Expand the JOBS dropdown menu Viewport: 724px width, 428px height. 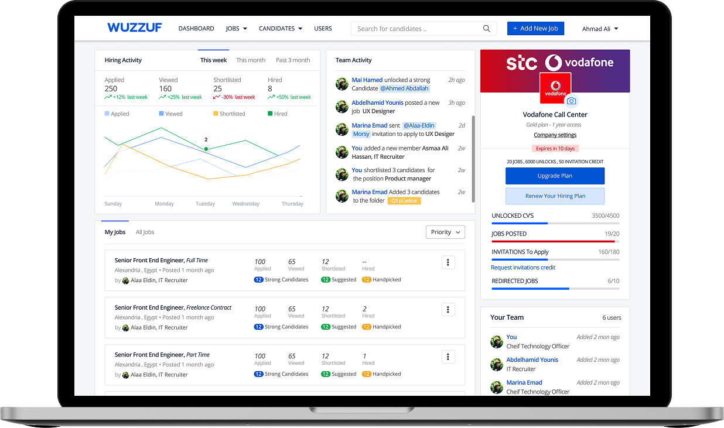click(236, 29)
